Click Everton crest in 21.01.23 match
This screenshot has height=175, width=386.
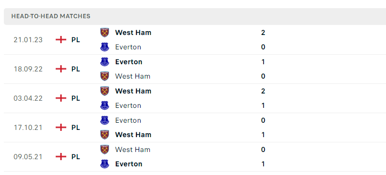coord(105,47)
